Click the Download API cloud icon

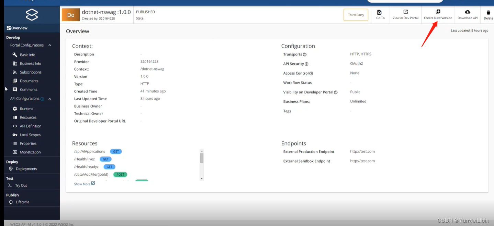tap(467, 12)
